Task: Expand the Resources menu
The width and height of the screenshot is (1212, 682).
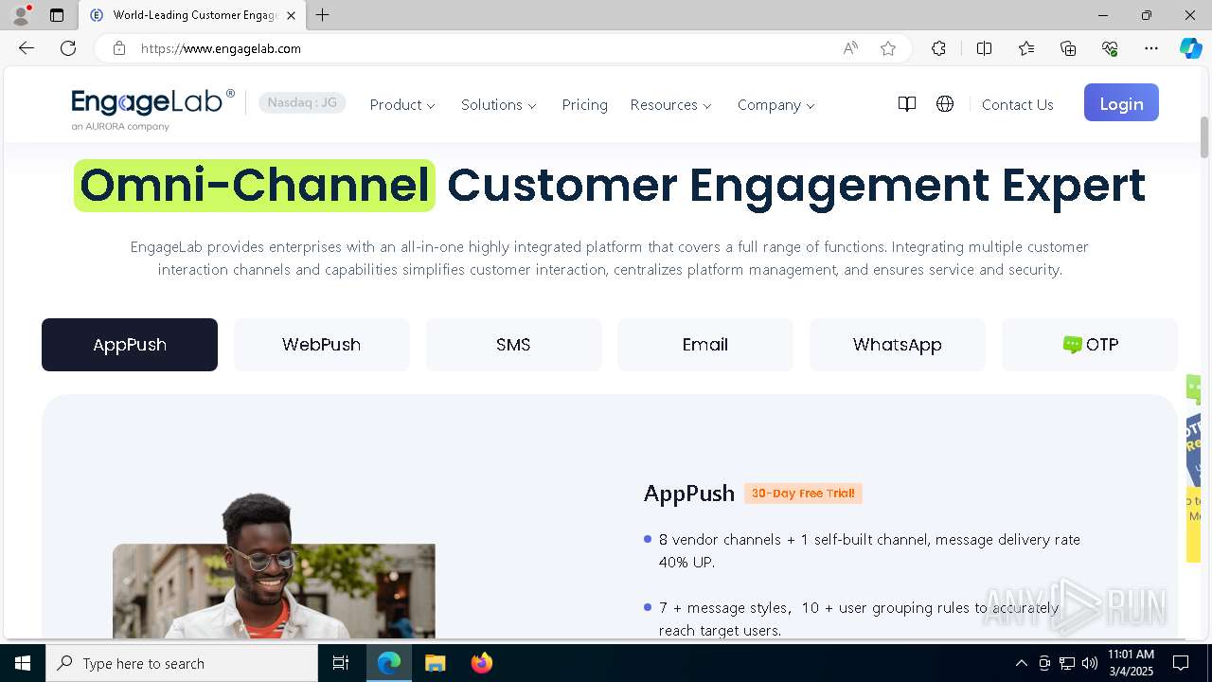Action: coord(671,104)
